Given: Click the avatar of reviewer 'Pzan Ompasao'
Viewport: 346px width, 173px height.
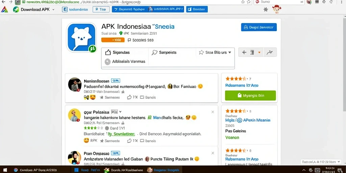Looking at the screenshot, I should [x=75, y=157].
